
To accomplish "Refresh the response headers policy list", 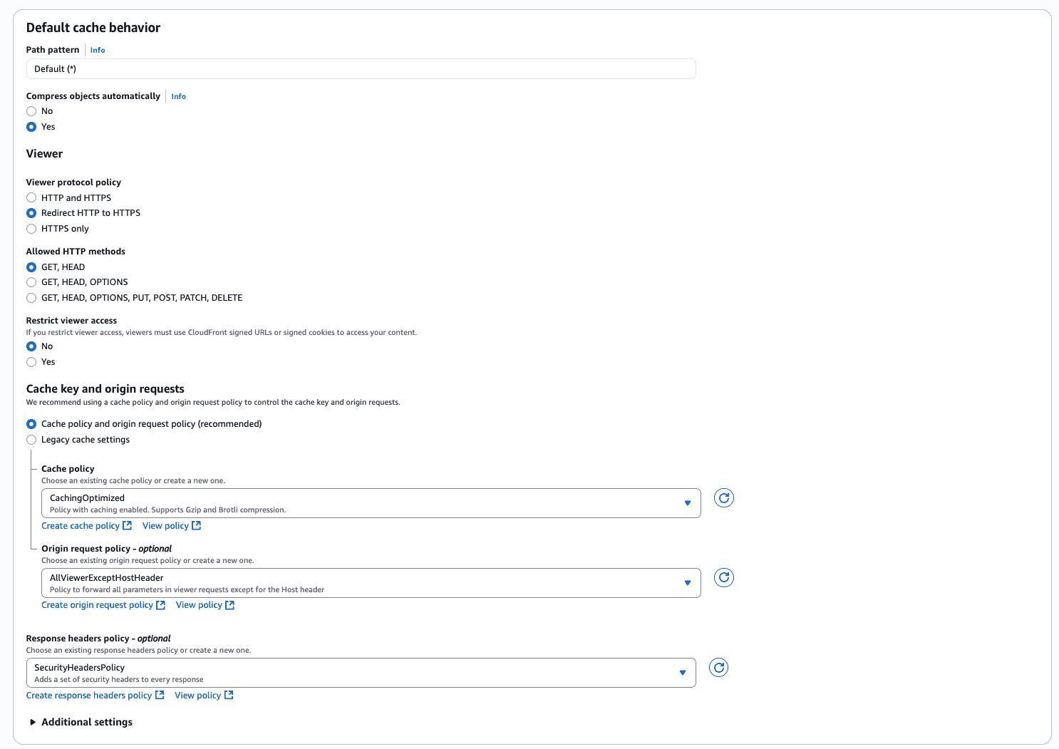I will click(719, 668).
